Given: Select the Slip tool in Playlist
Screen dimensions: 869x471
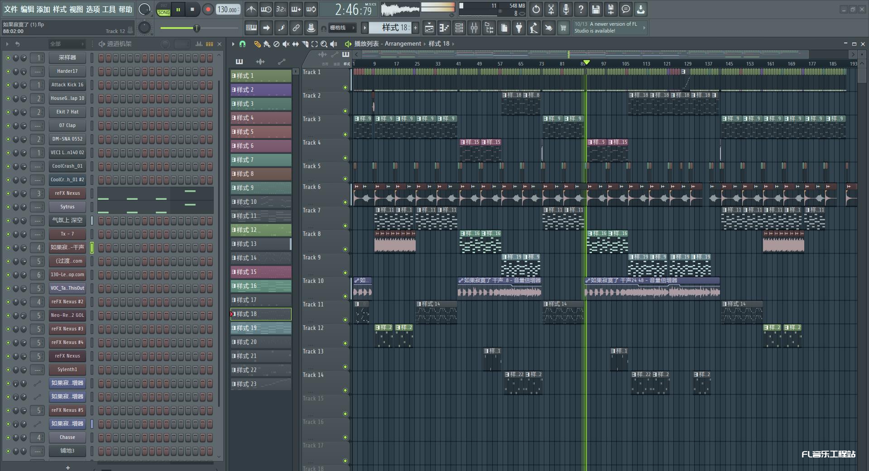Looking at the screenshot, I should click(295, 44).
